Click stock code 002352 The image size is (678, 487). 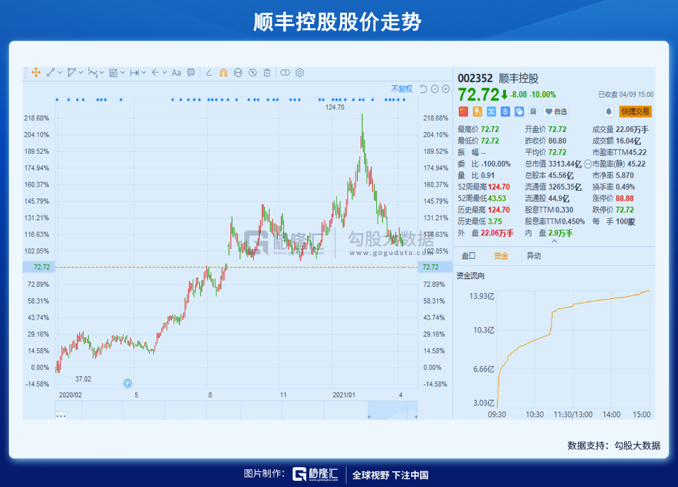click(475, 78)
